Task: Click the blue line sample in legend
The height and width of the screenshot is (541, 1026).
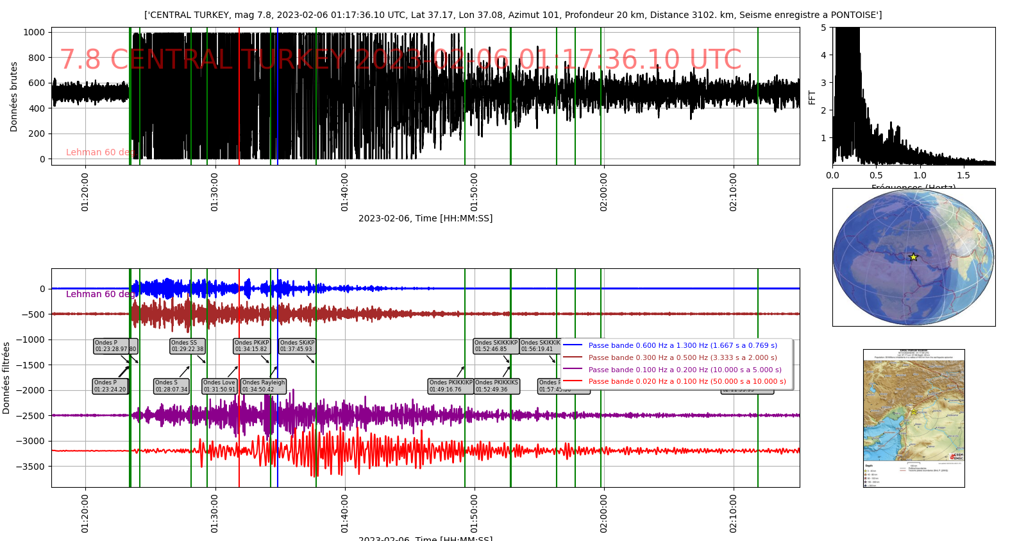Action: click(x=573, y=345)
